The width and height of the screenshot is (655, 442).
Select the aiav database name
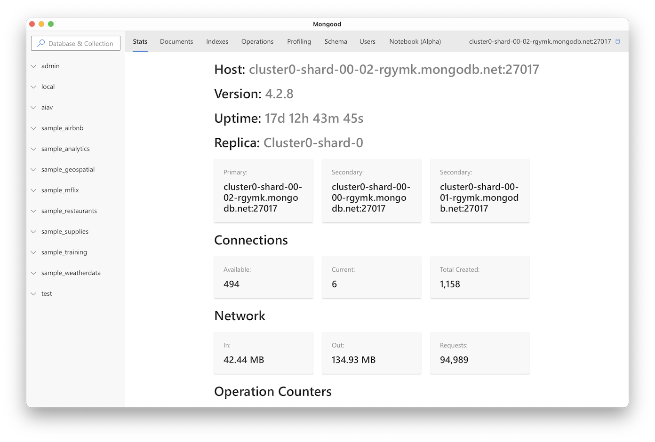click(x=47, y=107)
